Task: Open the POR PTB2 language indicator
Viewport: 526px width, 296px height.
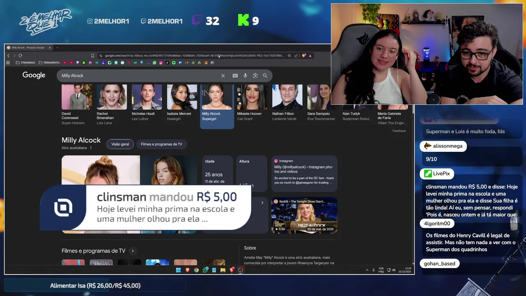Action: [381, 270]
